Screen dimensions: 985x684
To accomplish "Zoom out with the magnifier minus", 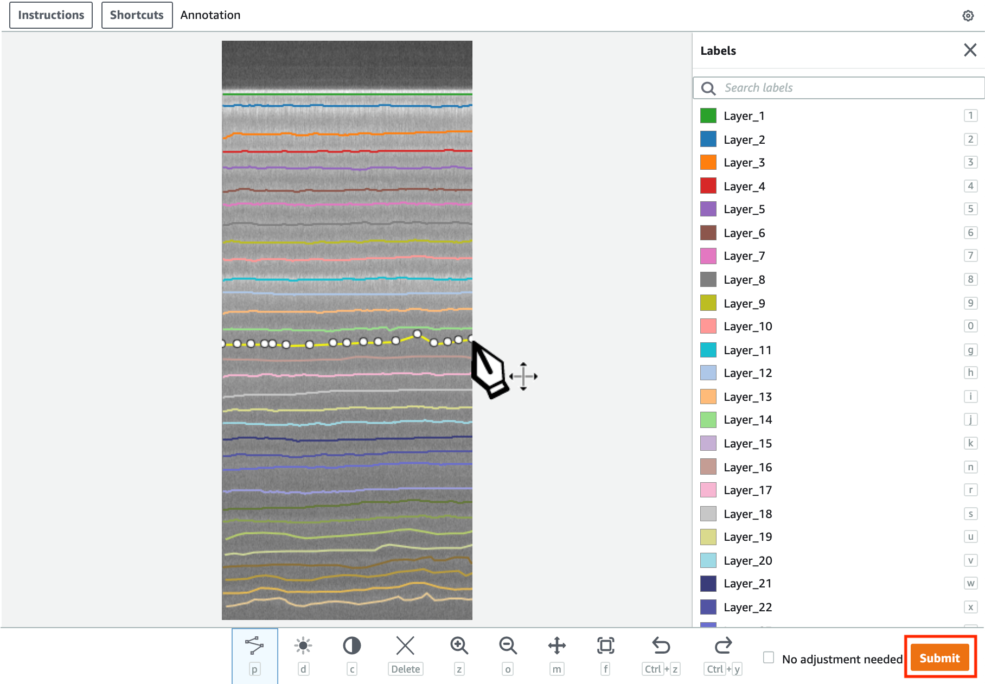I will click(508, 645).
